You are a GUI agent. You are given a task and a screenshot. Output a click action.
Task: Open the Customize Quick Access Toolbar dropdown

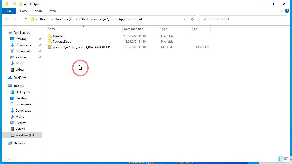[25, 4]
